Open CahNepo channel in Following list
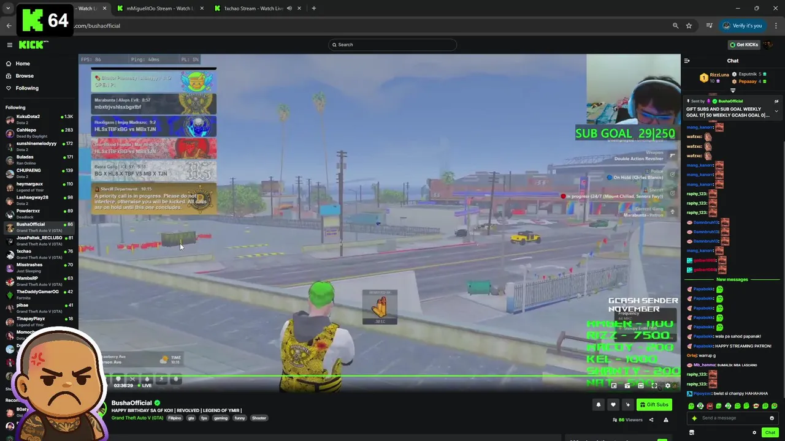 click(x=39, y=132)
